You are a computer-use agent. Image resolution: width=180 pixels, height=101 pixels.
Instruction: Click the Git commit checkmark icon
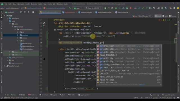tap(143, 8)
